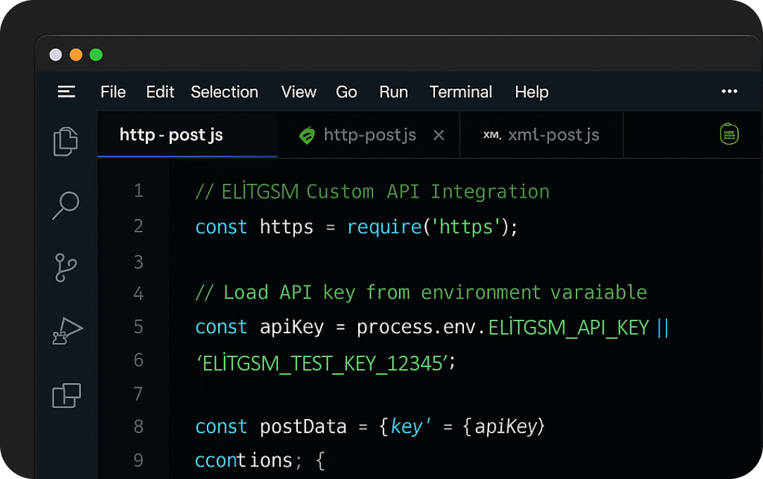Click the string 'ELİTGSM_TEST_KEY_12345'
The height and width of the screenshot is (479, 763).
322,363
